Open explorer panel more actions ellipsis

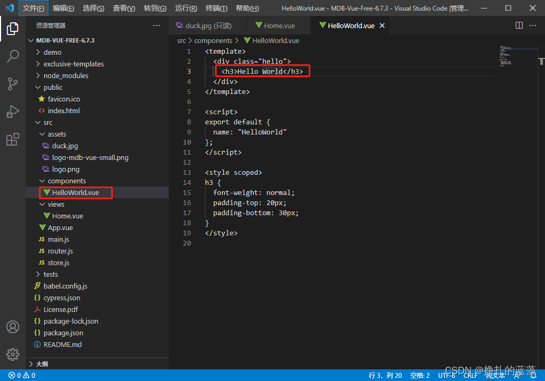pos(156,26)
